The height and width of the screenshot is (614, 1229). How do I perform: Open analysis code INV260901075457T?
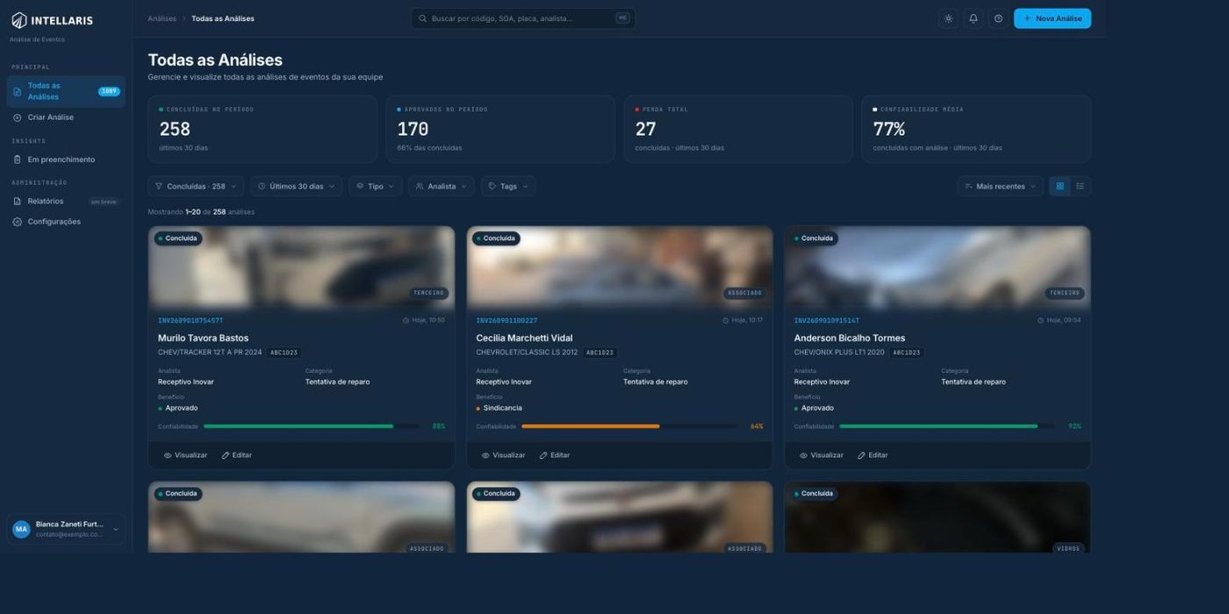pyautogui.click(x=190, y=320)
